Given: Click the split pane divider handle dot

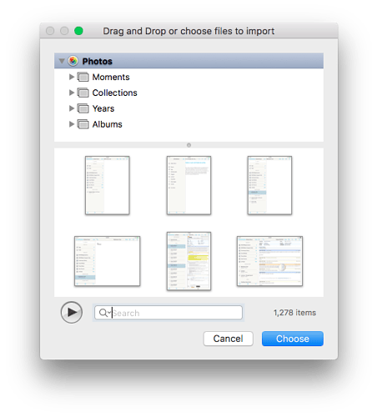Looking at the screenshot, I should (x=188, y=145).
